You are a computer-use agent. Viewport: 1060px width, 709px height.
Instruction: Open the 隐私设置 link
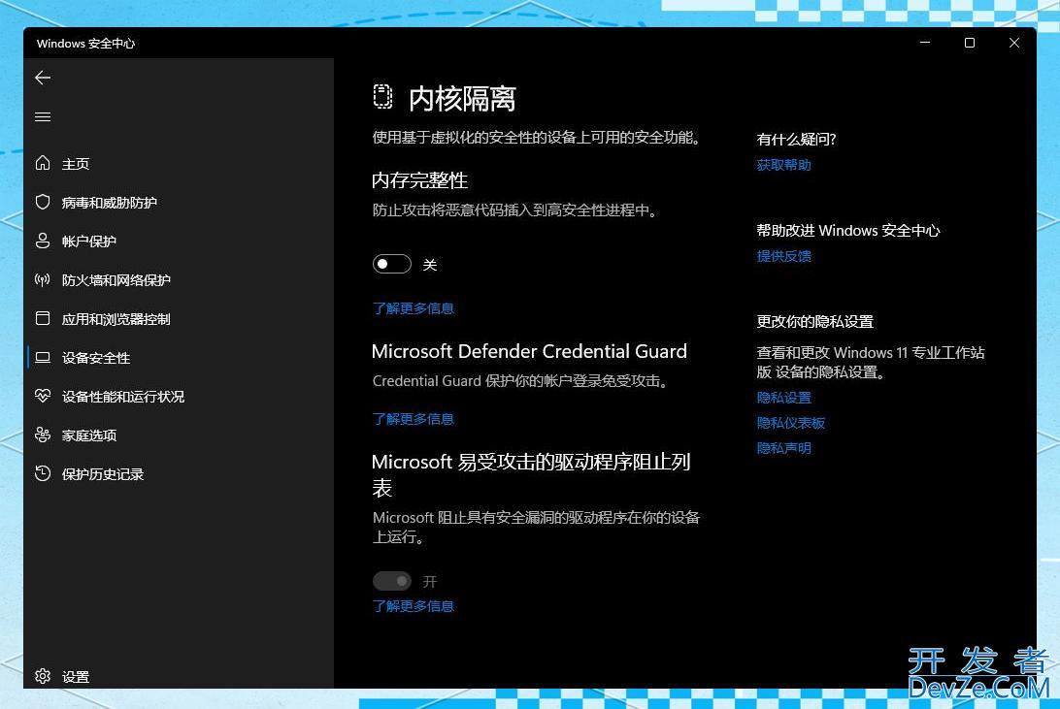pos(783,398)
